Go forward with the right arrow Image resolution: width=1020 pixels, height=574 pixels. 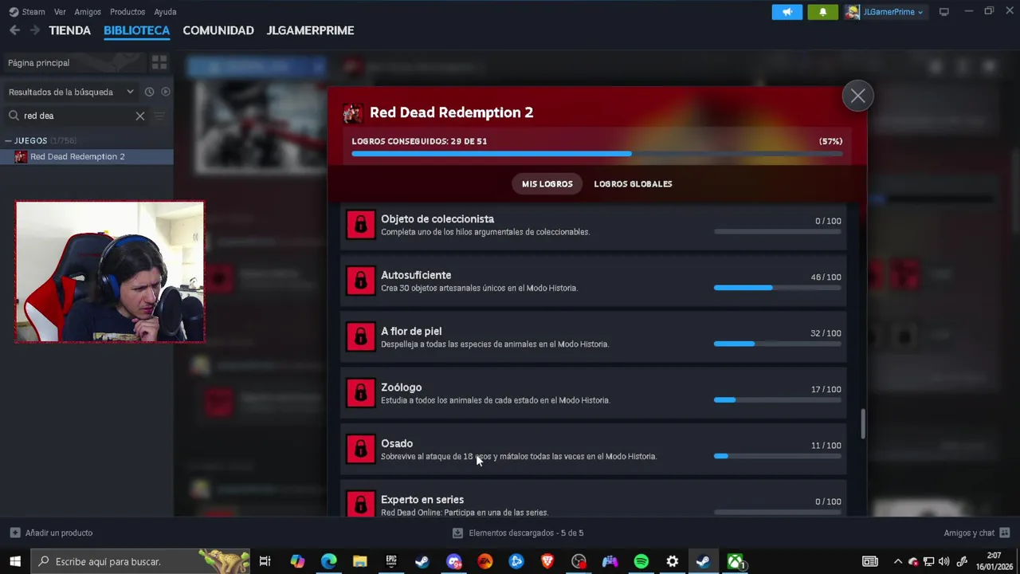coord(34,30)
